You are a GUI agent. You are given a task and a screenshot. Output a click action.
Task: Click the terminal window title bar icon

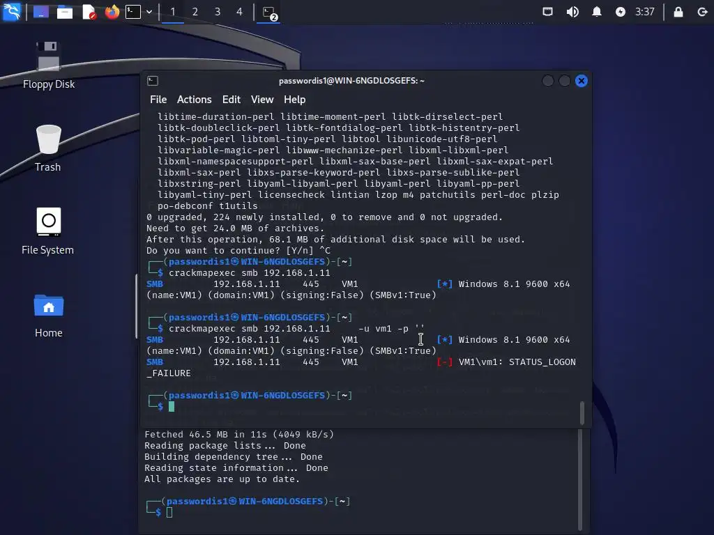(x=153, y=81)
